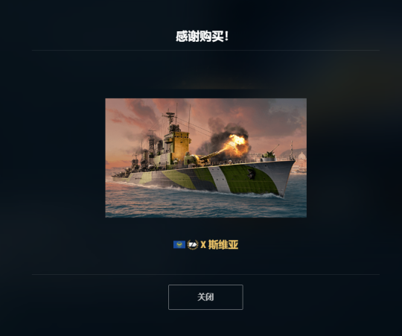Select the ship name 斯维亚
This screenshot has width=402, height=336.
click(x=223, y=244)
